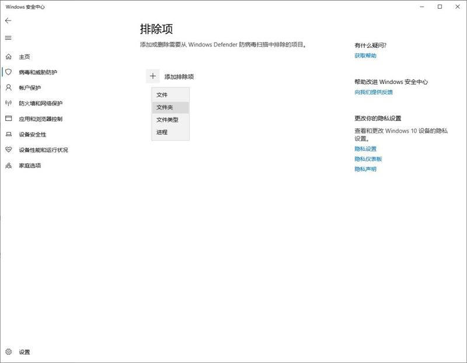Choose 文件 from the exclusion menu

tap(162, 95)
